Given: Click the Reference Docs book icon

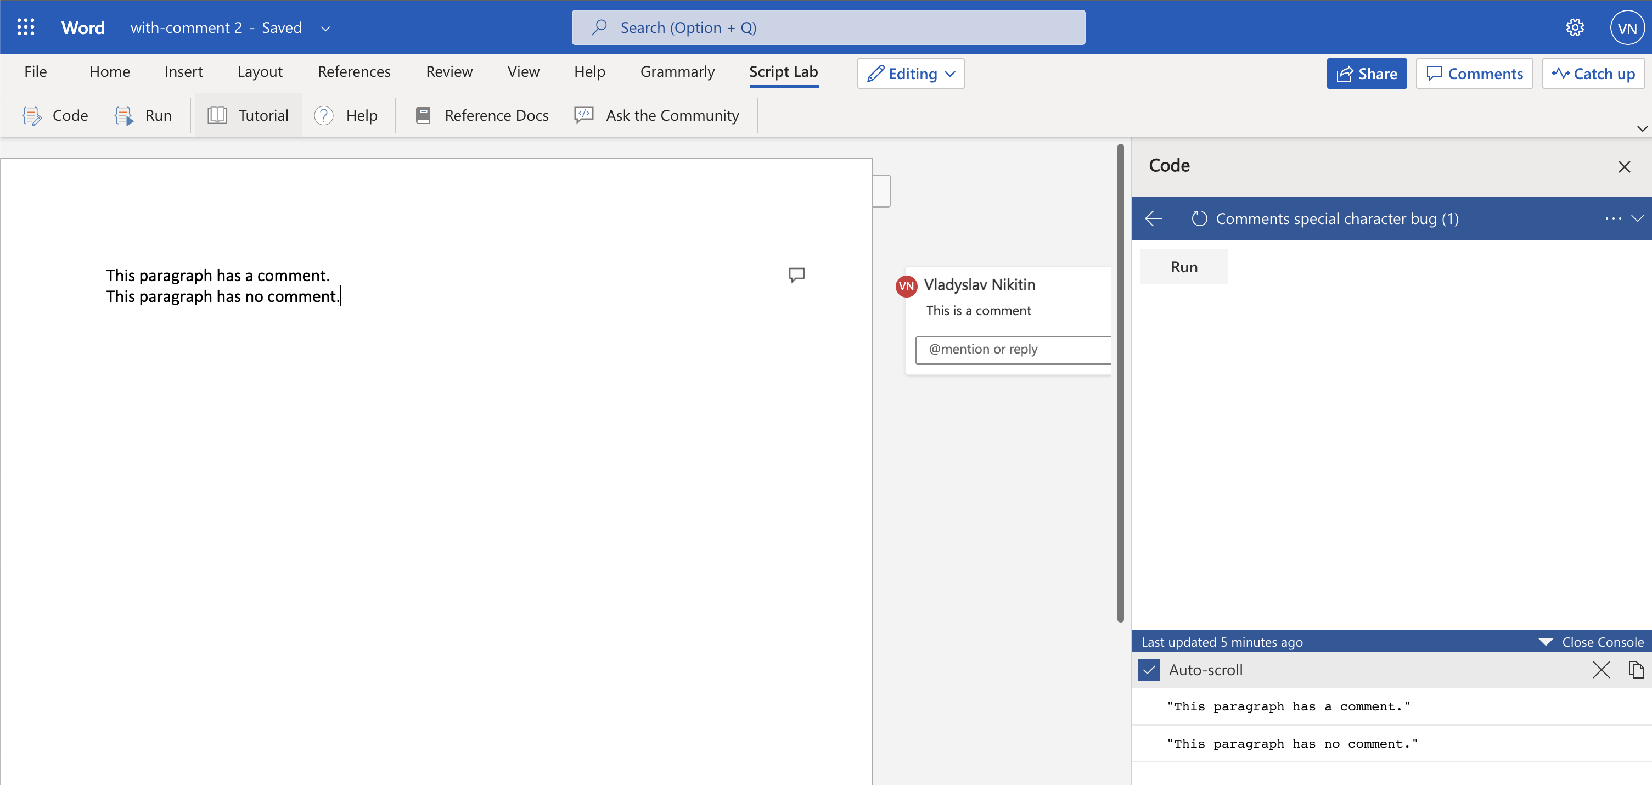Looking at the screenshot, I should (x=423, y=115).
